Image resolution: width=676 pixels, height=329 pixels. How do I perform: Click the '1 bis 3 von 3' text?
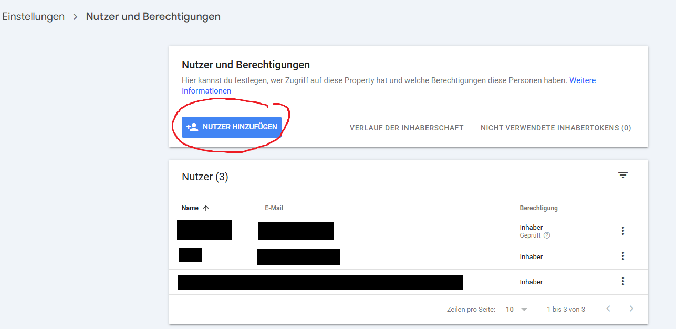tap(566, 310)
